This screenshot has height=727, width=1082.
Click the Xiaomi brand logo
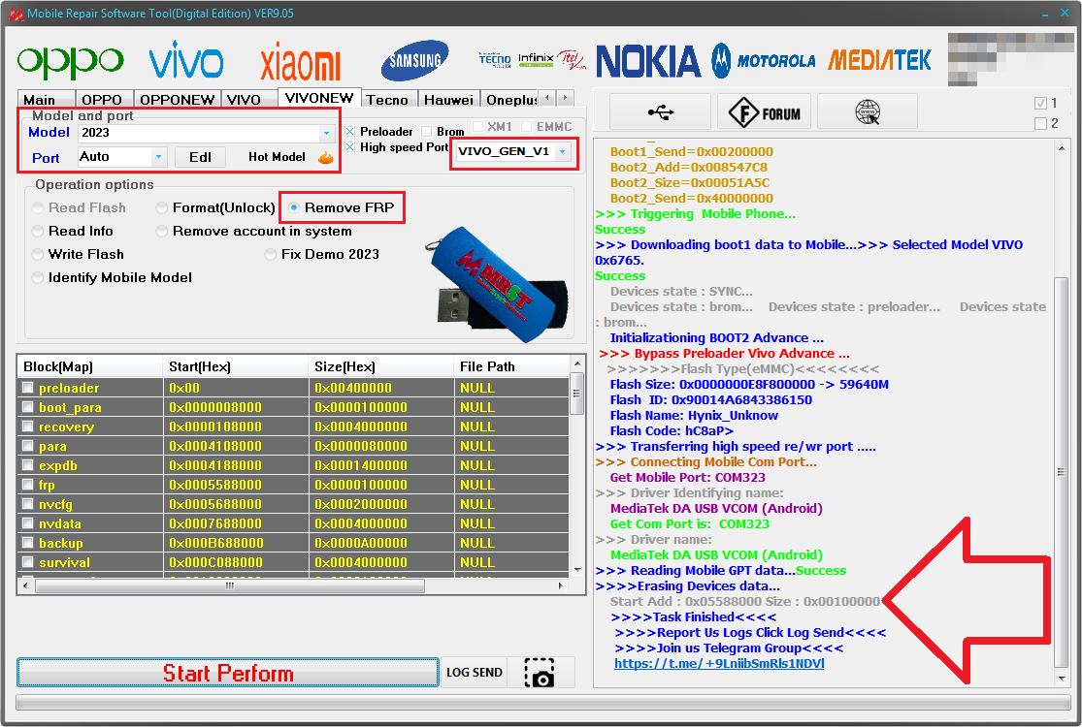[300, 63]
